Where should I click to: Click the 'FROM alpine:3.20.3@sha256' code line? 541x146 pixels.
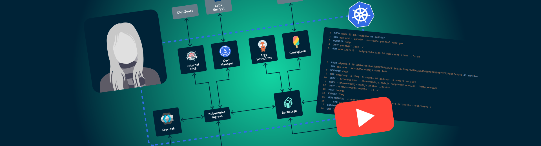point(404,69)
